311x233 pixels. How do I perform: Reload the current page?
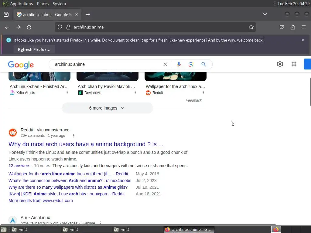29,27
